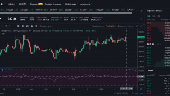
Task: Select the 1Н chart interval
Action: point(10,26)
